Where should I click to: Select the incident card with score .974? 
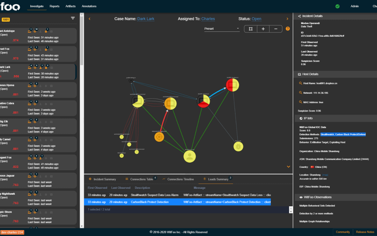click(38, 36)
